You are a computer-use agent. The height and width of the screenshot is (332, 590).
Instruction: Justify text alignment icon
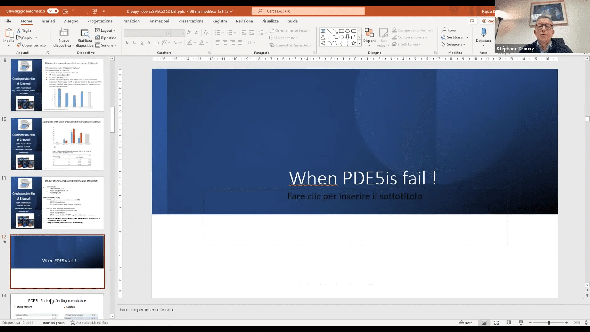click(240, 42)
